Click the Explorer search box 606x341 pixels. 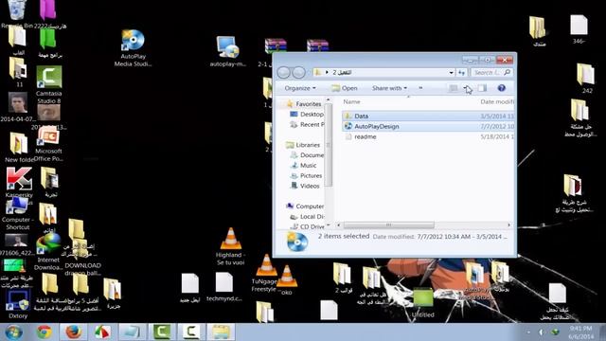[x=491, y=72]
